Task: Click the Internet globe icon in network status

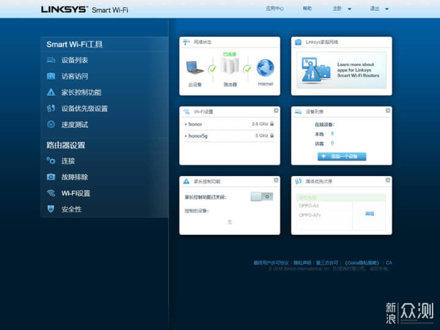Action: pyautogui.click(x=265, y=68)
